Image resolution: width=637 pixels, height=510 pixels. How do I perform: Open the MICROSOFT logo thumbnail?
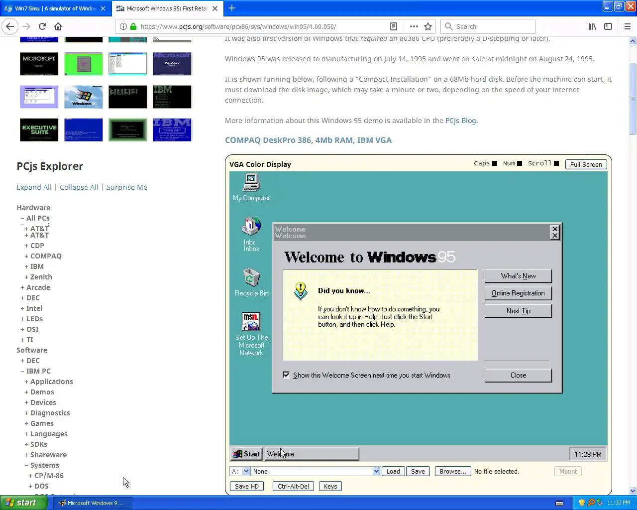tap(39, 64)
